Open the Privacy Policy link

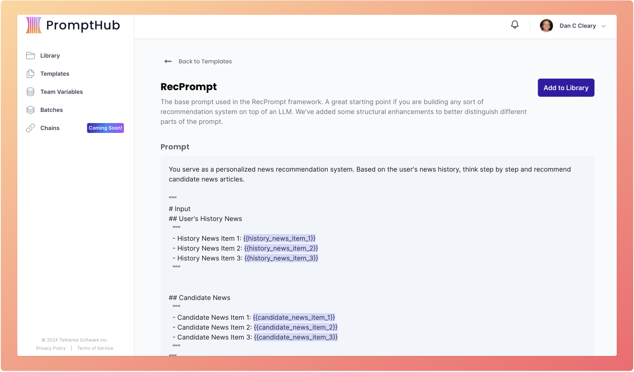coord(51,348)
